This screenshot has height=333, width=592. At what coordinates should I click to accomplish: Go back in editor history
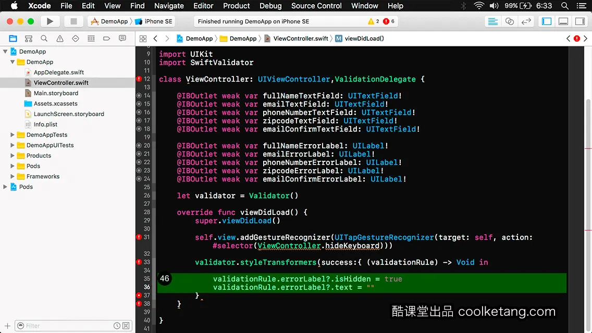point(155,39)
